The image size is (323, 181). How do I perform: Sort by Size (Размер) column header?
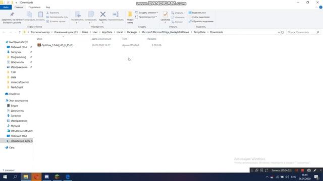[152, 39]
